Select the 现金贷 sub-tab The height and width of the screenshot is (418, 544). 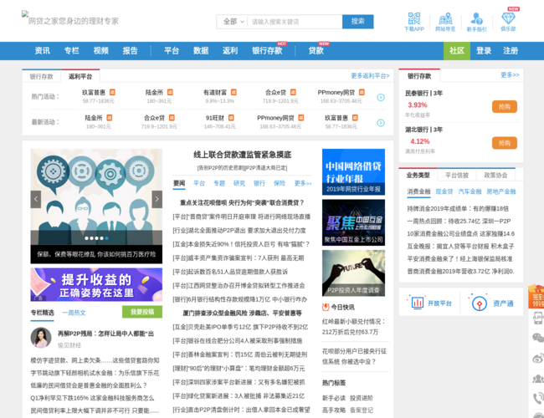coord(444,191)
